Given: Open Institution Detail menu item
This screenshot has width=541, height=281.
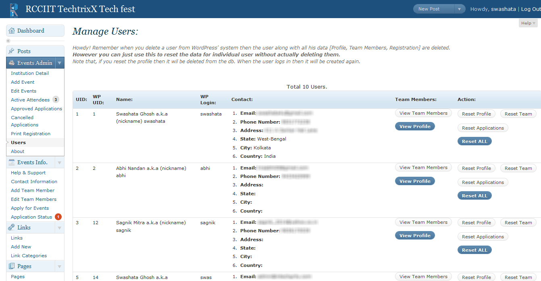Looking at the screenshot, I should click(x=30, y=73).
